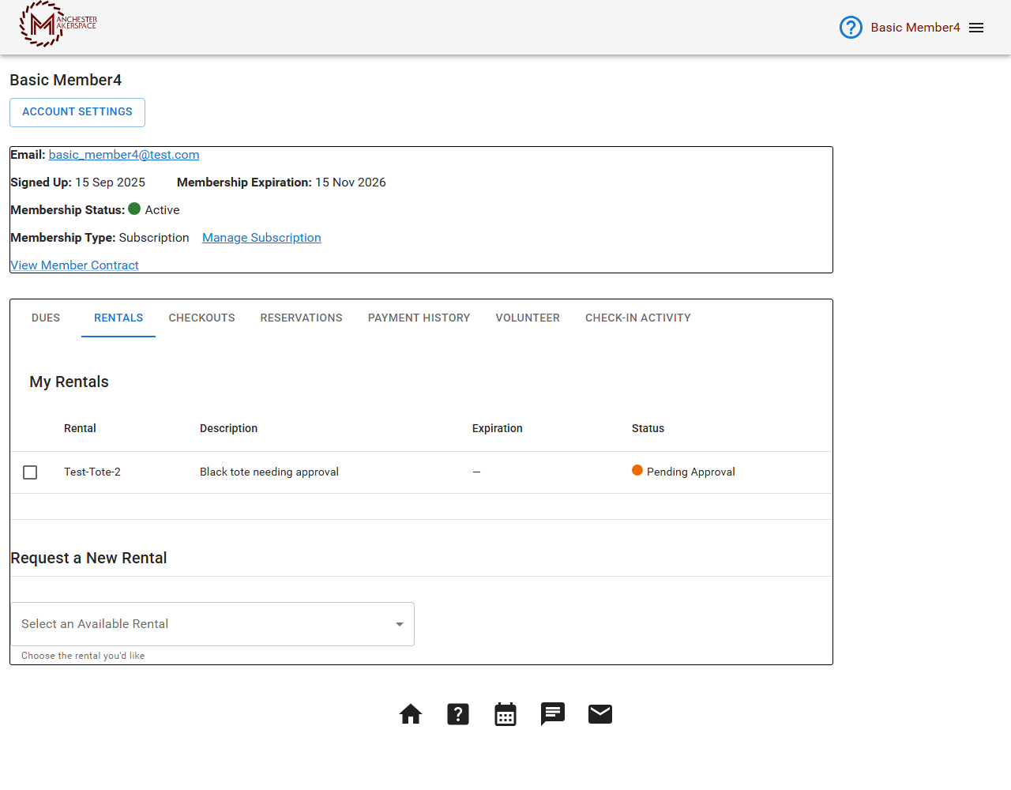This screenshot has height=790, width=1011.
Task: Switch to the Dues tab
Action: [x=46, y=318]
